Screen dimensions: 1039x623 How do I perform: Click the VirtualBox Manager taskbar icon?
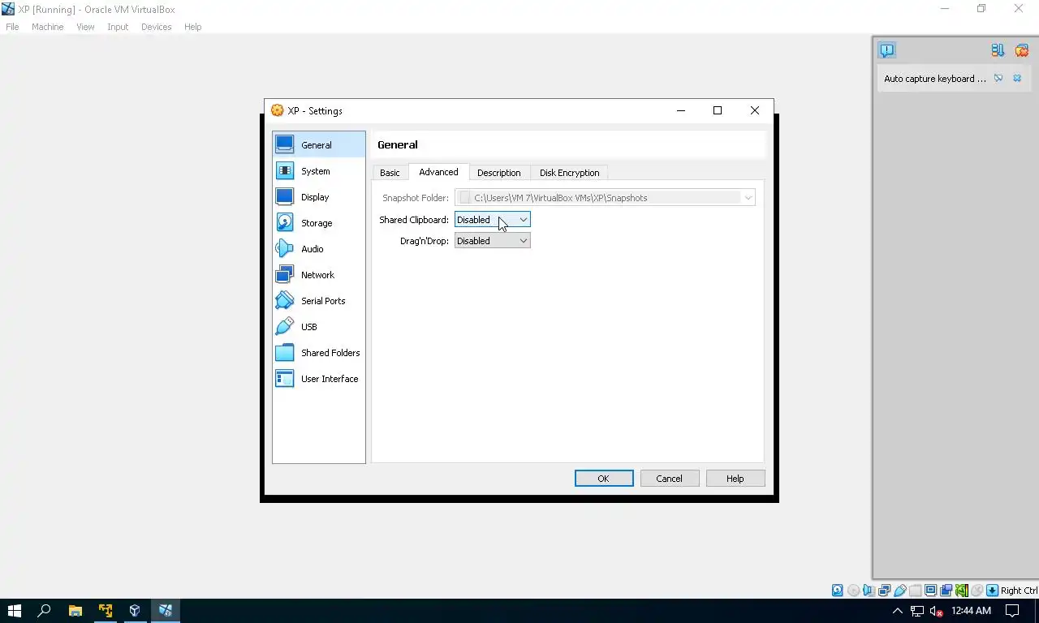(x=135, y=611)
